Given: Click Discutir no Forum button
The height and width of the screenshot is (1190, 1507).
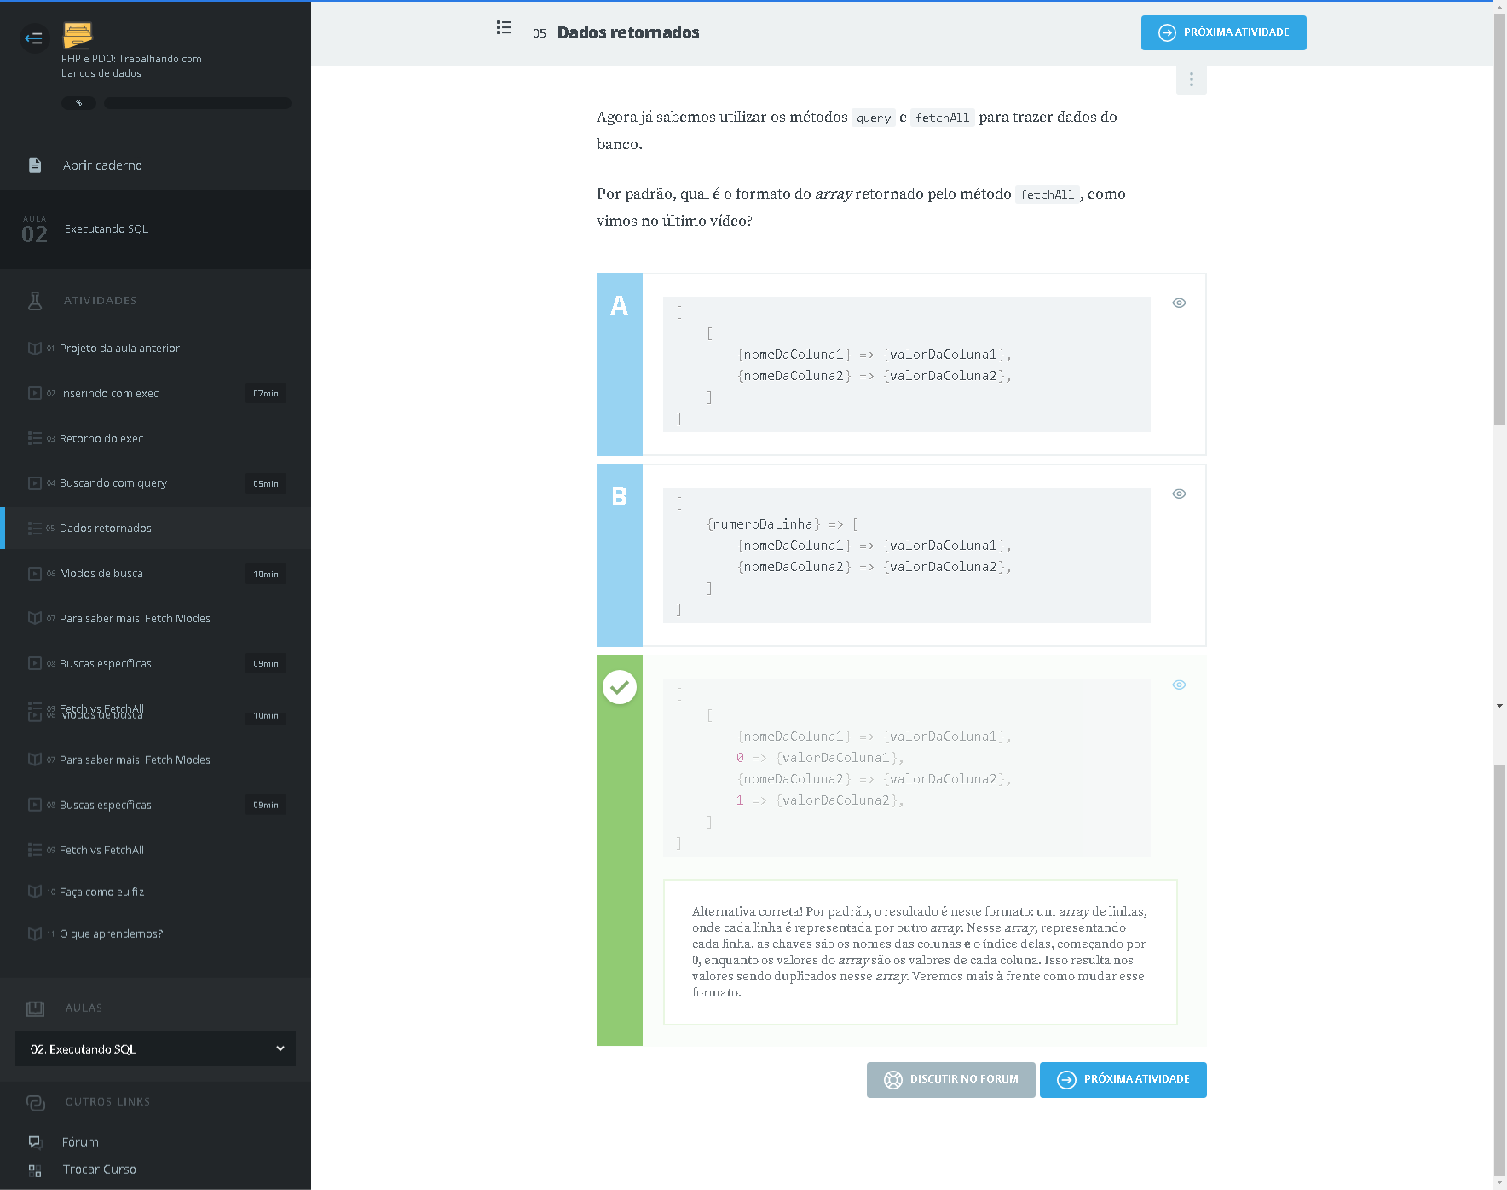Looking at the screenshot, I should tap(950, 1079).
